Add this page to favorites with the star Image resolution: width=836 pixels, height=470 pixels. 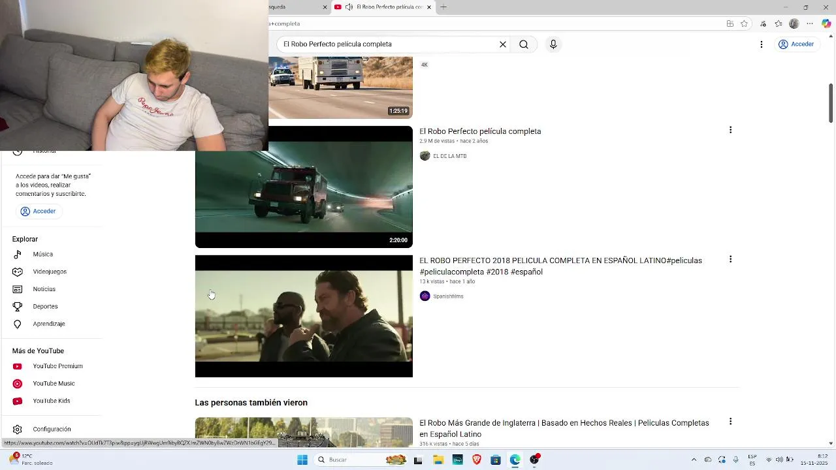(744, 23)
